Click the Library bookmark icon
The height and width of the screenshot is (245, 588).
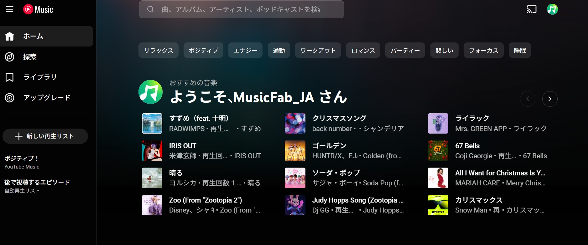coord(10,77)
